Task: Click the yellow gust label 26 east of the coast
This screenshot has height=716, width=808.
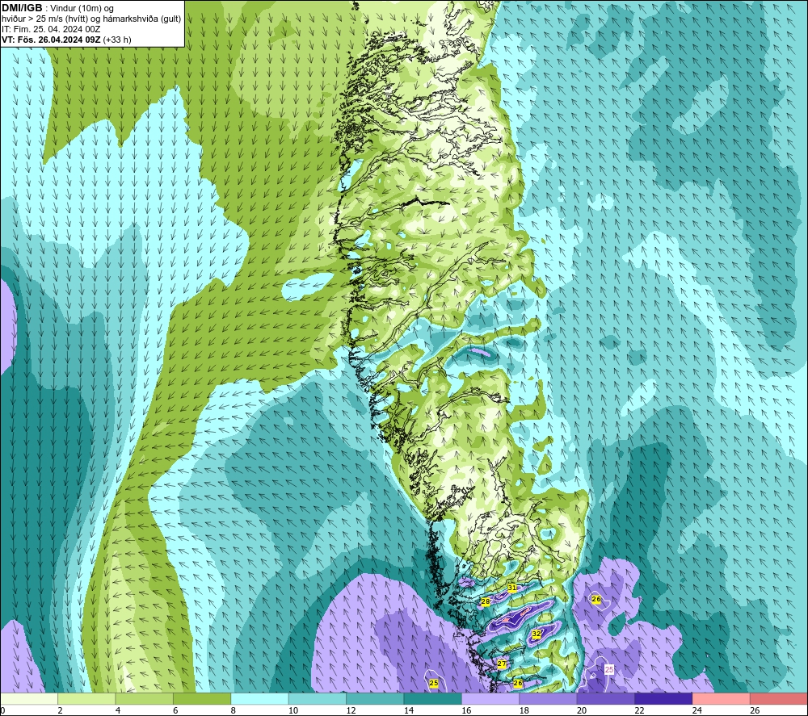Action: point(596,599)
